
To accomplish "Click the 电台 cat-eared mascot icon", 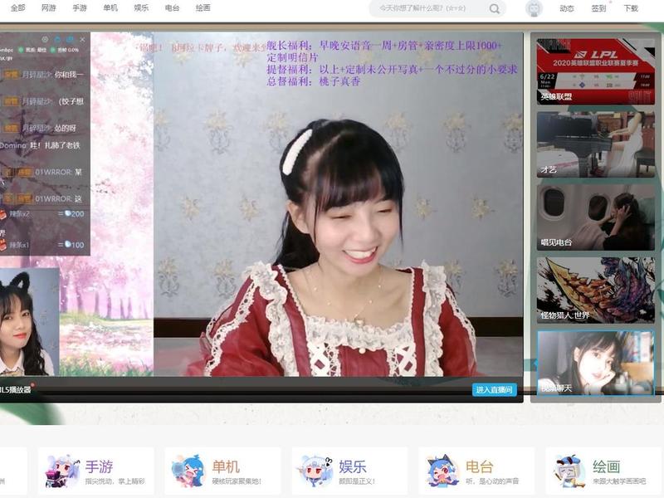I will click(x=442, y=471).
